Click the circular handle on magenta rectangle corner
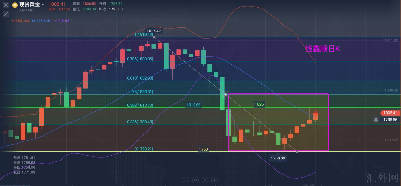This screenshot has width=401, height=186. click(x=226, y=94)
